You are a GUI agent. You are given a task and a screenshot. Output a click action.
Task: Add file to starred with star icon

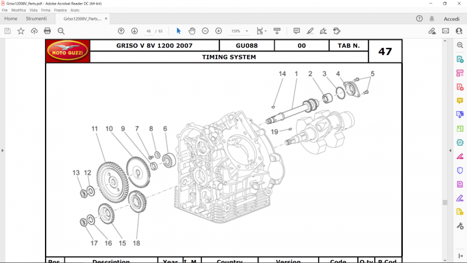[x=21, y=31]
